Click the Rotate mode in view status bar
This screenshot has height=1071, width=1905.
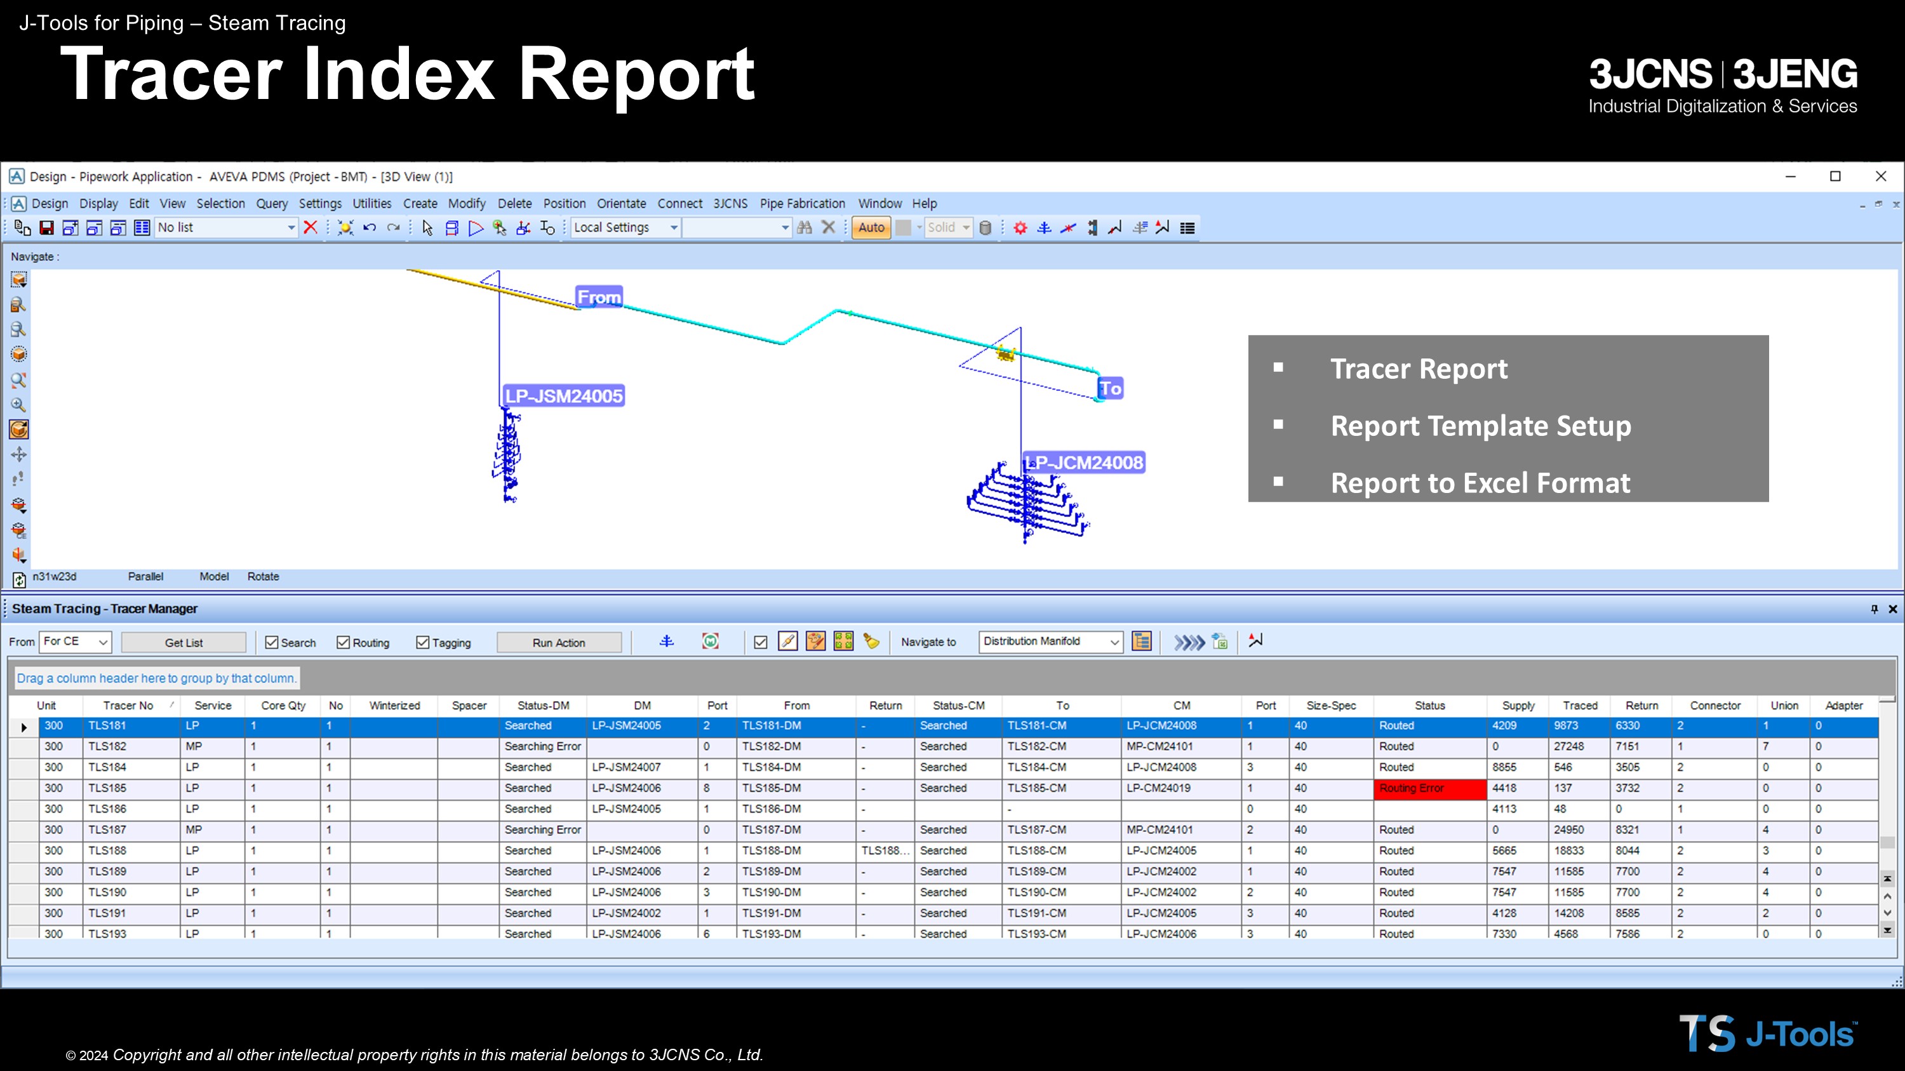pyautogui.click(x=264, y=577)
